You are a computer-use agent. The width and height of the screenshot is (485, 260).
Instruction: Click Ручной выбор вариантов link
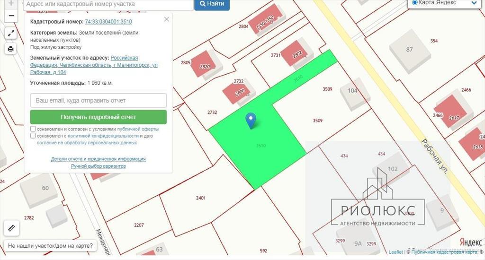(x=99, y=166)
